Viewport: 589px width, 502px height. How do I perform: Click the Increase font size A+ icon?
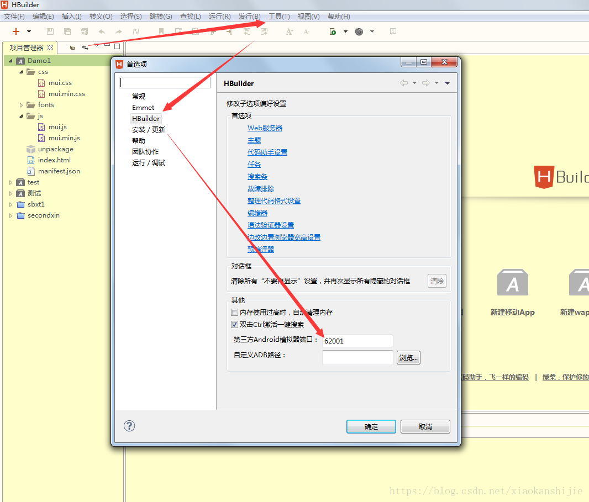pyautogui.click(x=289, y=31)
